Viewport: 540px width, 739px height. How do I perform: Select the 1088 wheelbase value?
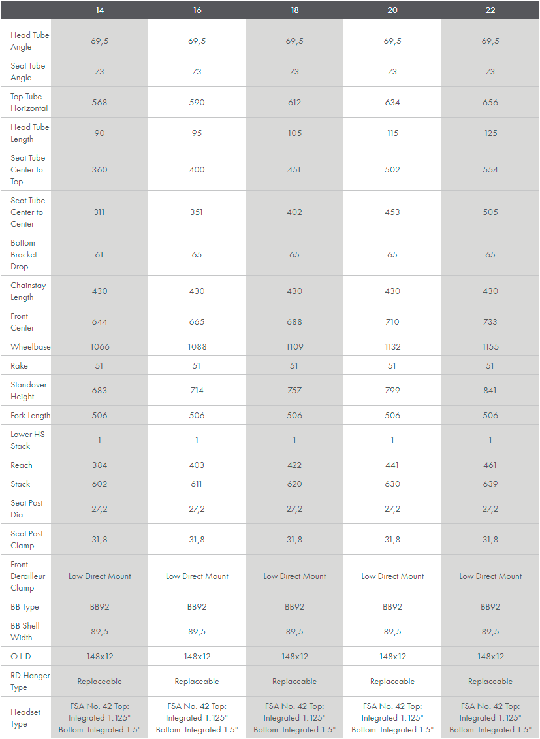pyautogui.click(x=197, y=347)
